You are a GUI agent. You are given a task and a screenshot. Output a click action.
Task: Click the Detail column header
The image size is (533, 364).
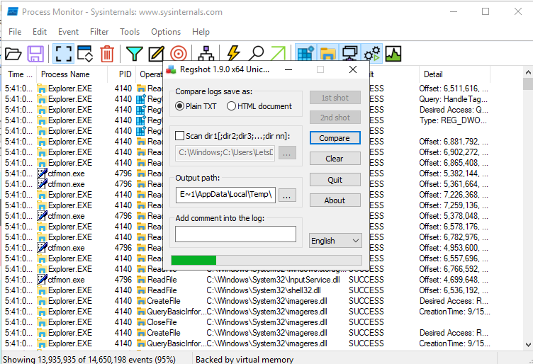pyautogui.click(x=454, y=74)
